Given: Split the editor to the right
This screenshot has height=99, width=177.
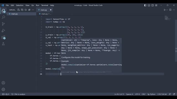Looking at the screenshot, I should point(170,10).
